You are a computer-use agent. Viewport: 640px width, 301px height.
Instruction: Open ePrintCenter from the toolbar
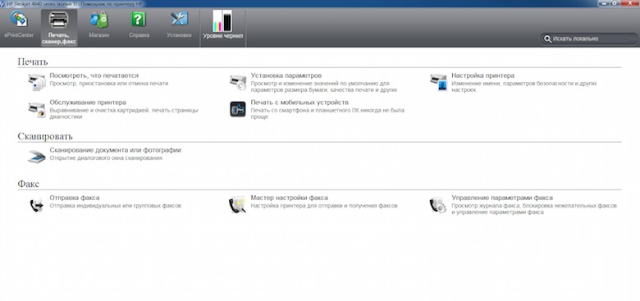(x=19, y=25)
